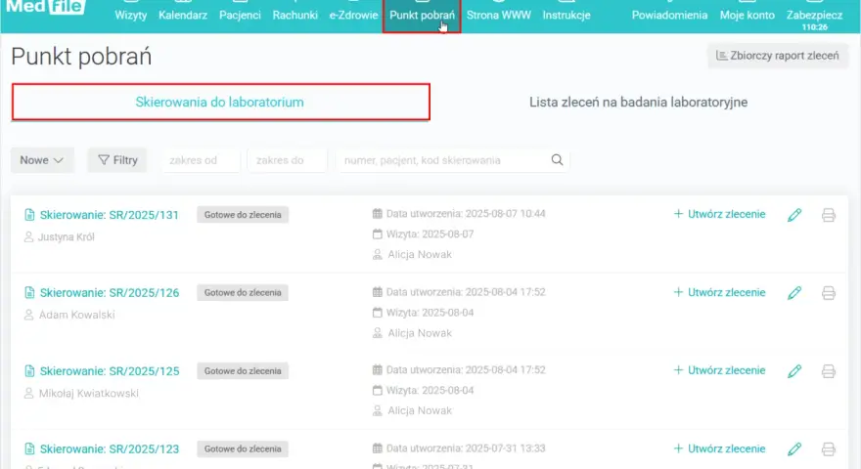Open referral Skierowanie: SR/2025/123
Image resolution: width=861 pixels, height=469 pixels.
coord(110,449)
